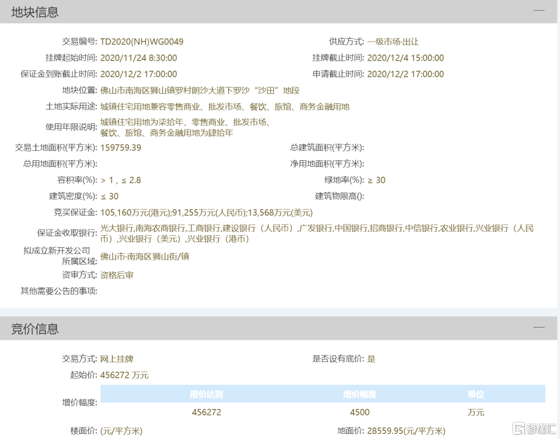The width and height of the screenshot is (560, 439).
Task: Select the 竞价信息 section header title
Action: click(35, 329)
